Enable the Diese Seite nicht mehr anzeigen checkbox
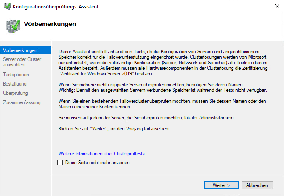The width and height of the screenshot is (284, 196). point(60,162)
